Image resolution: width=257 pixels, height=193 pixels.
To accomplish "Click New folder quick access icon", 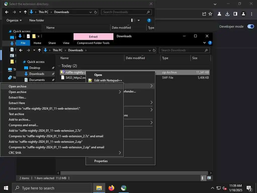I will [x=34, y=36].
